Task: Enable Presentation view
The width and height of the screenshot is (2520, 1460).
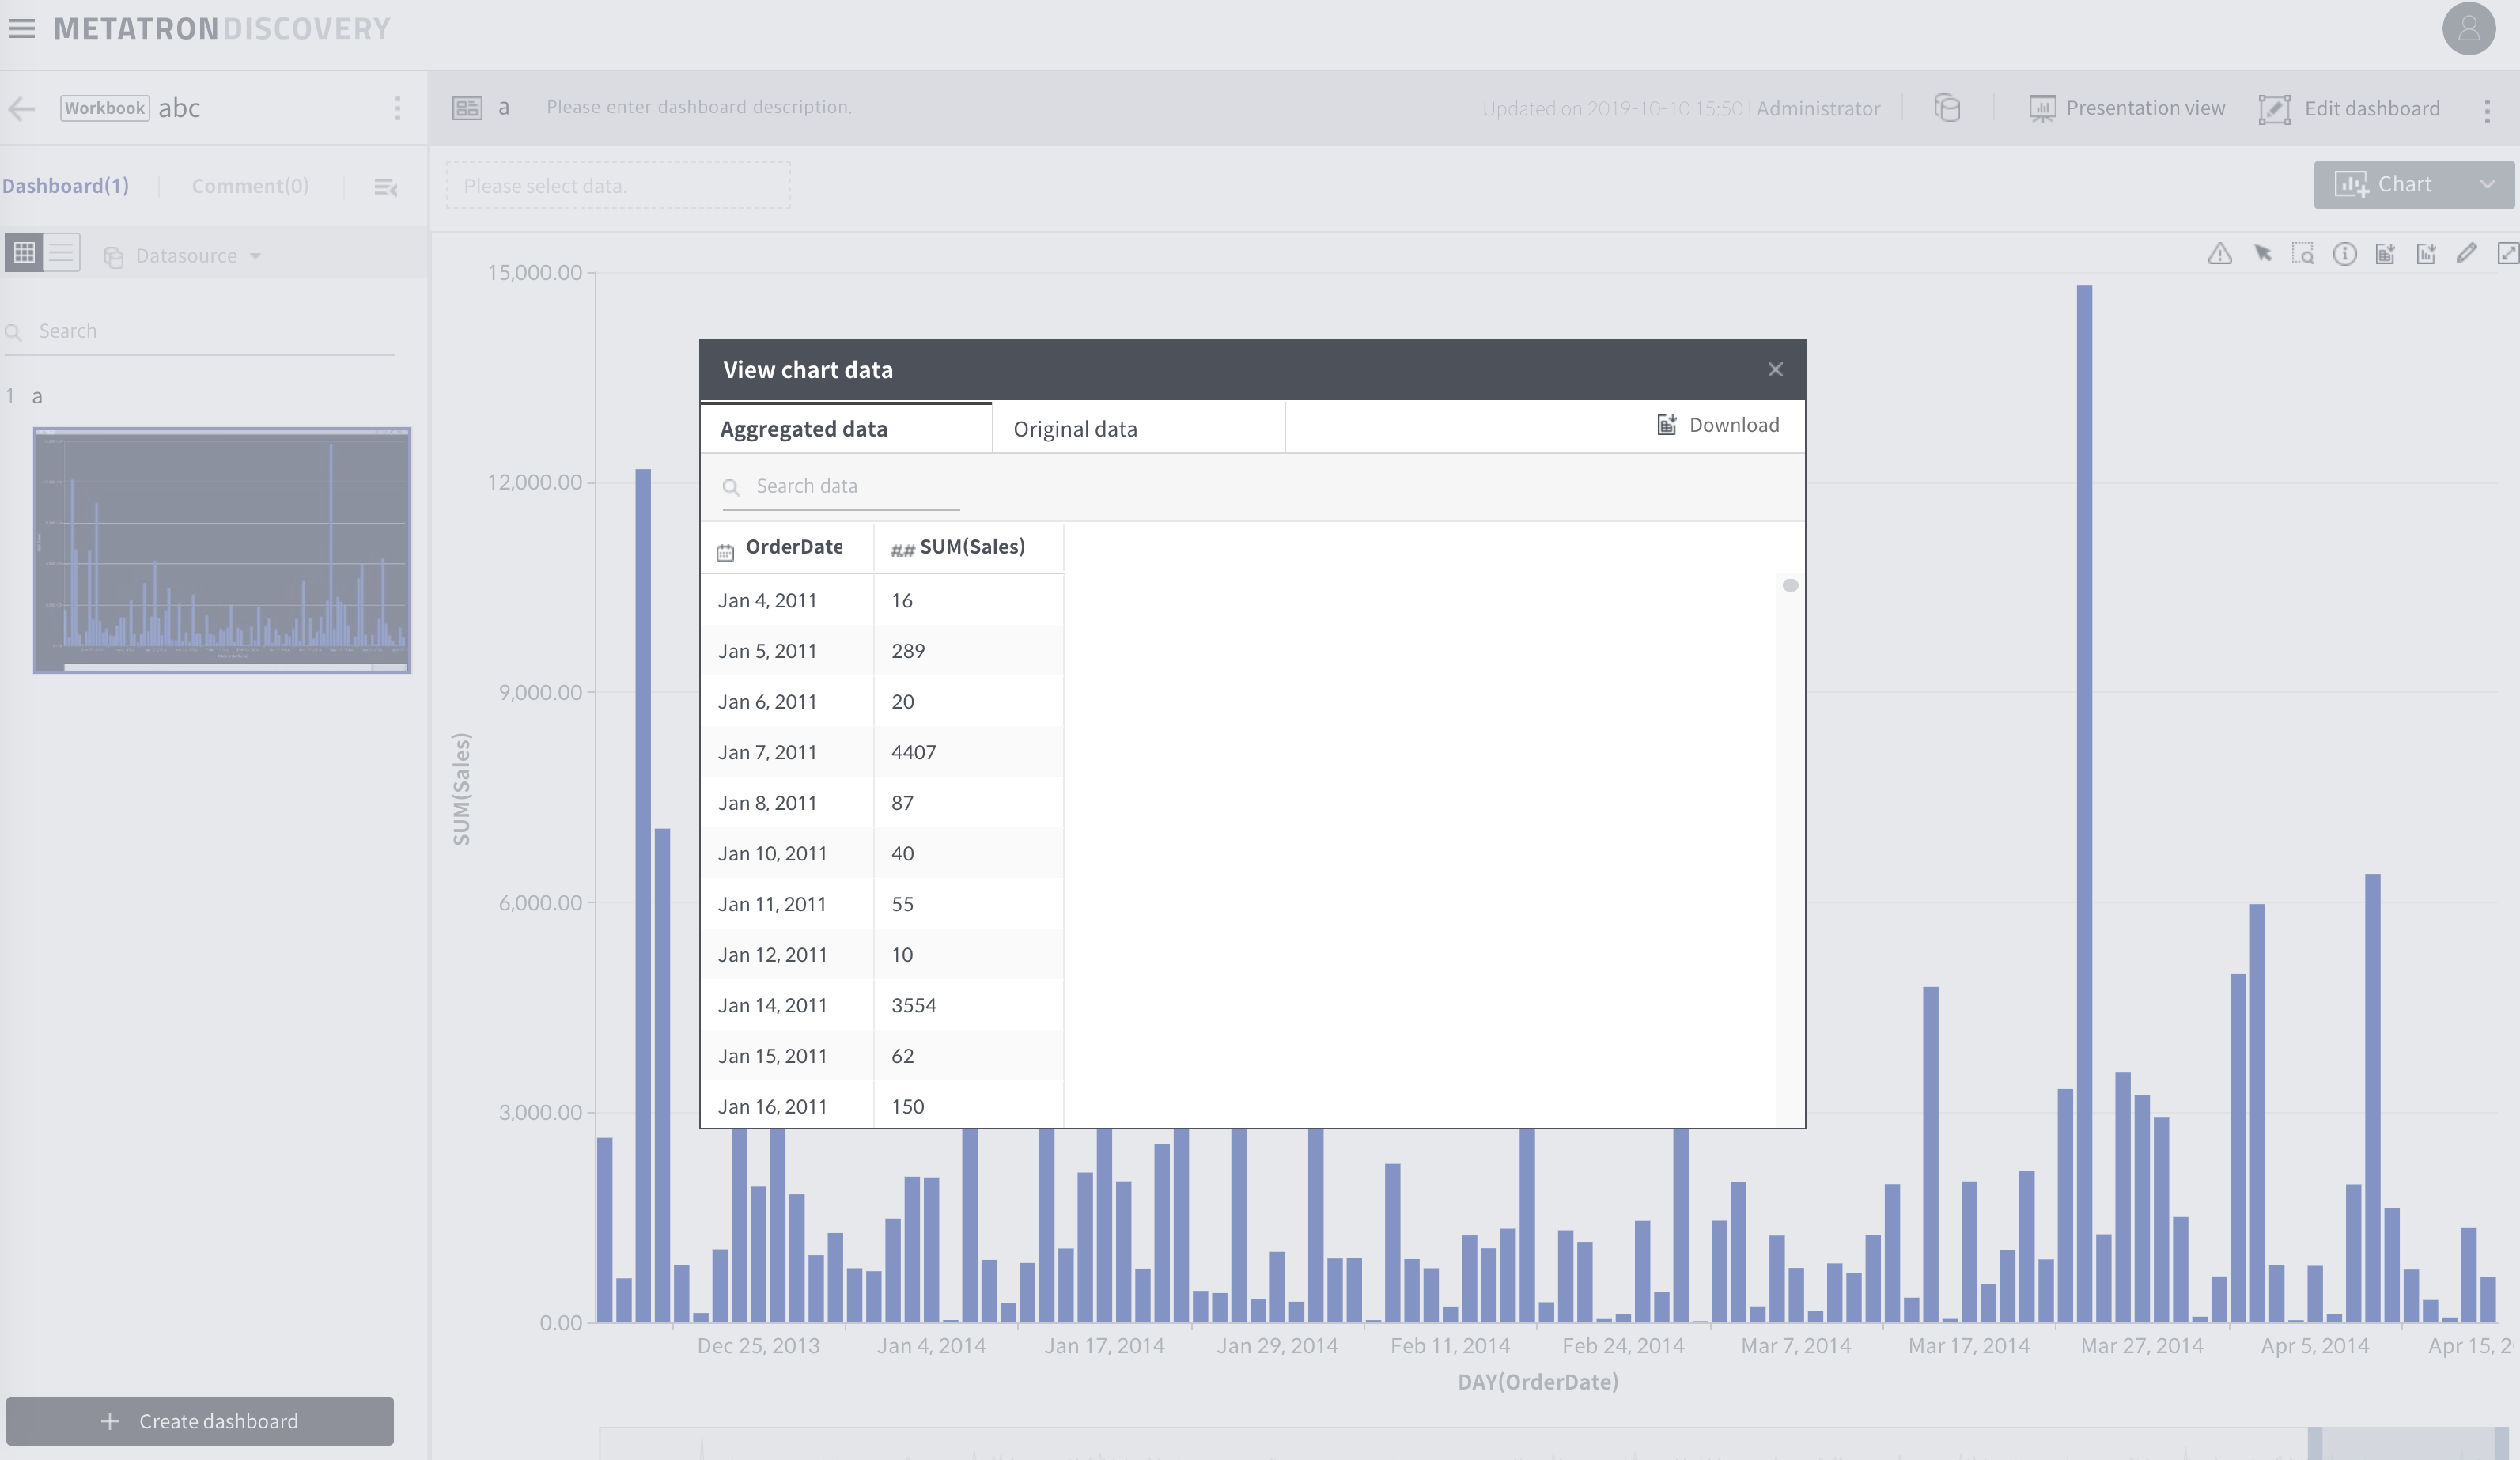Action: pos(2128,108)
